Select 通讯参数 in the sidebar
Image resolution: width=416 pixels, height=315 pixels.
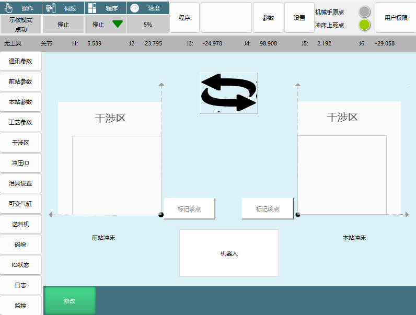(x=21, y=61)
